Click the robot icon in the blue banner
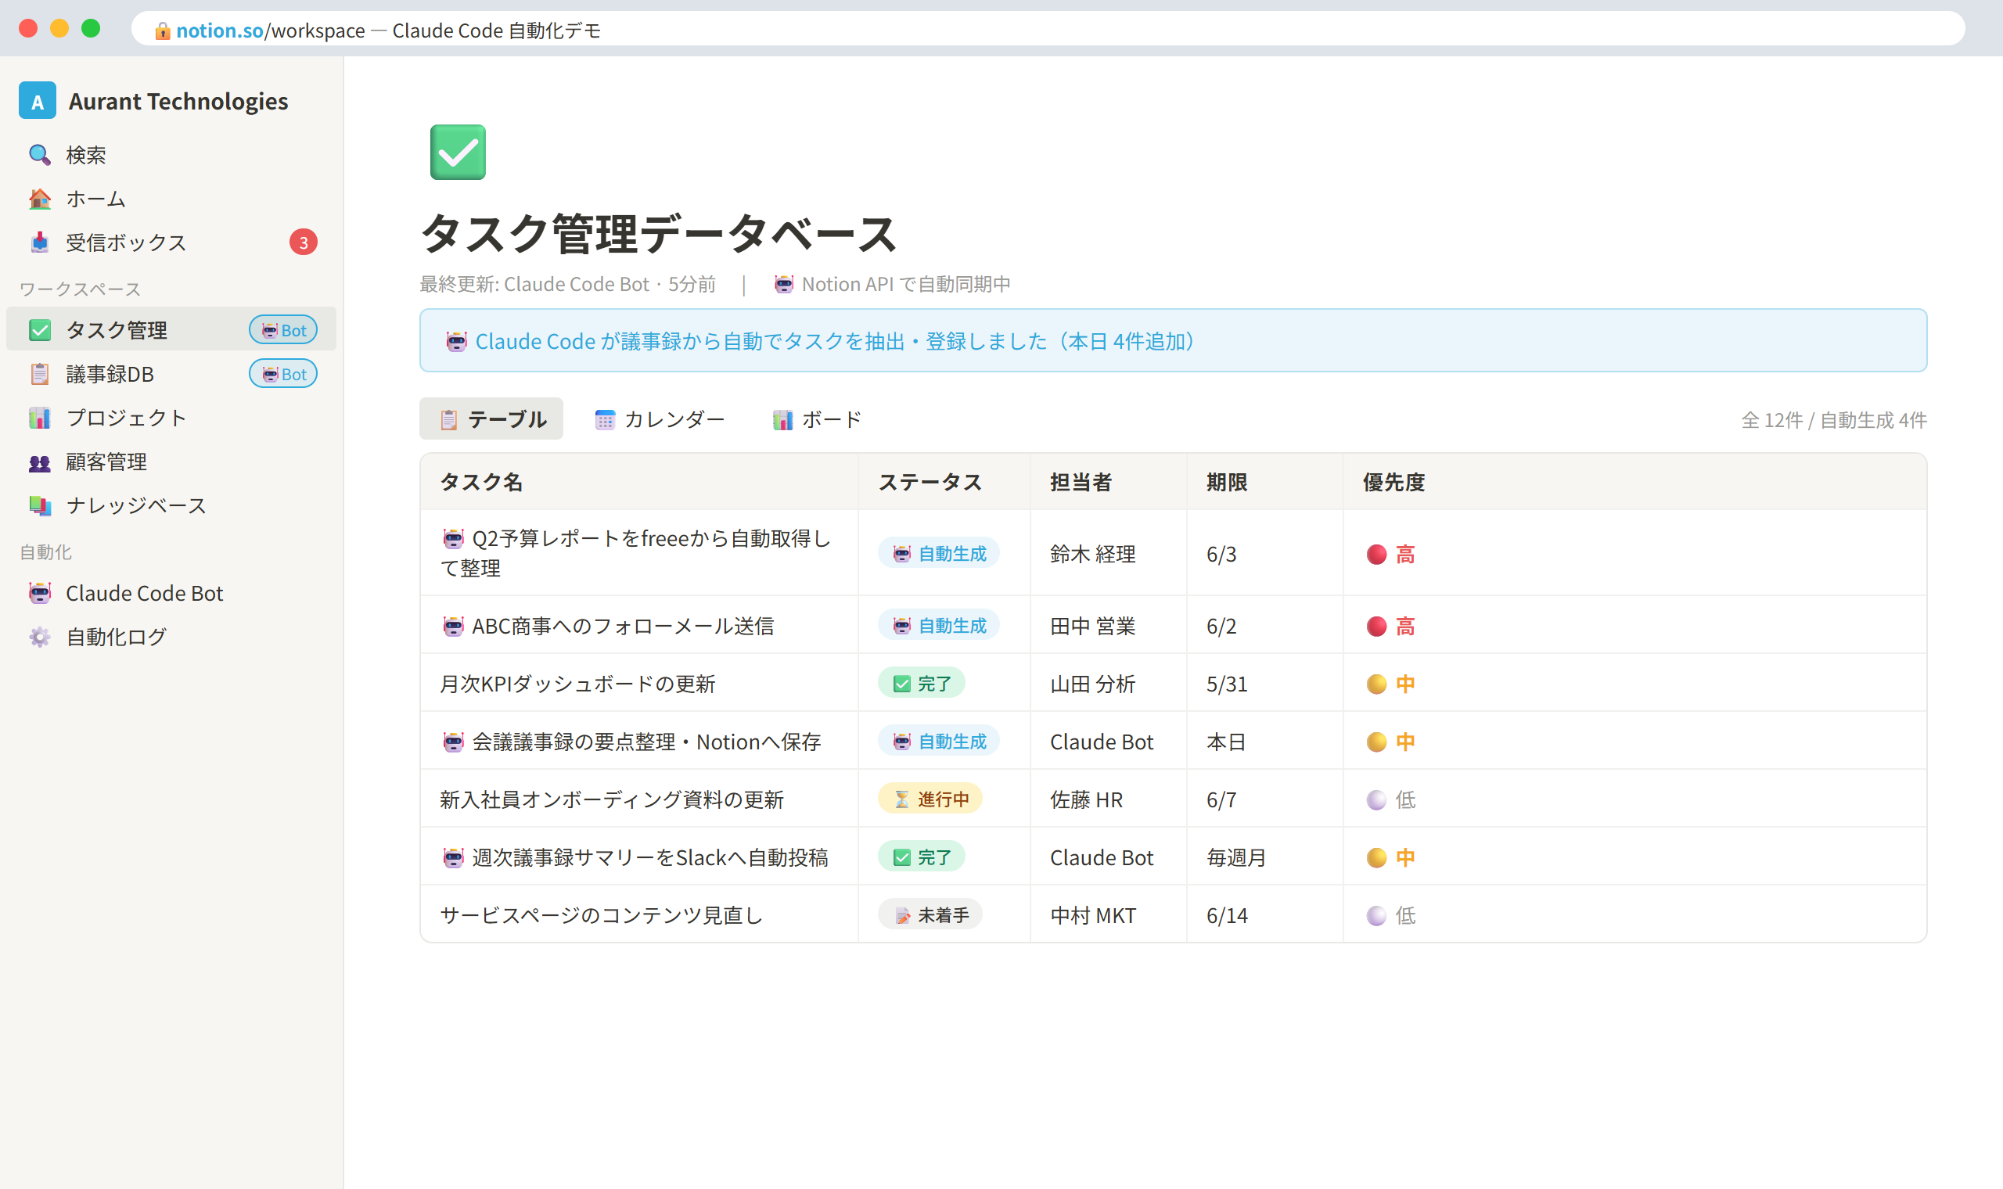2003x1189 pixels. pos(456,341)
